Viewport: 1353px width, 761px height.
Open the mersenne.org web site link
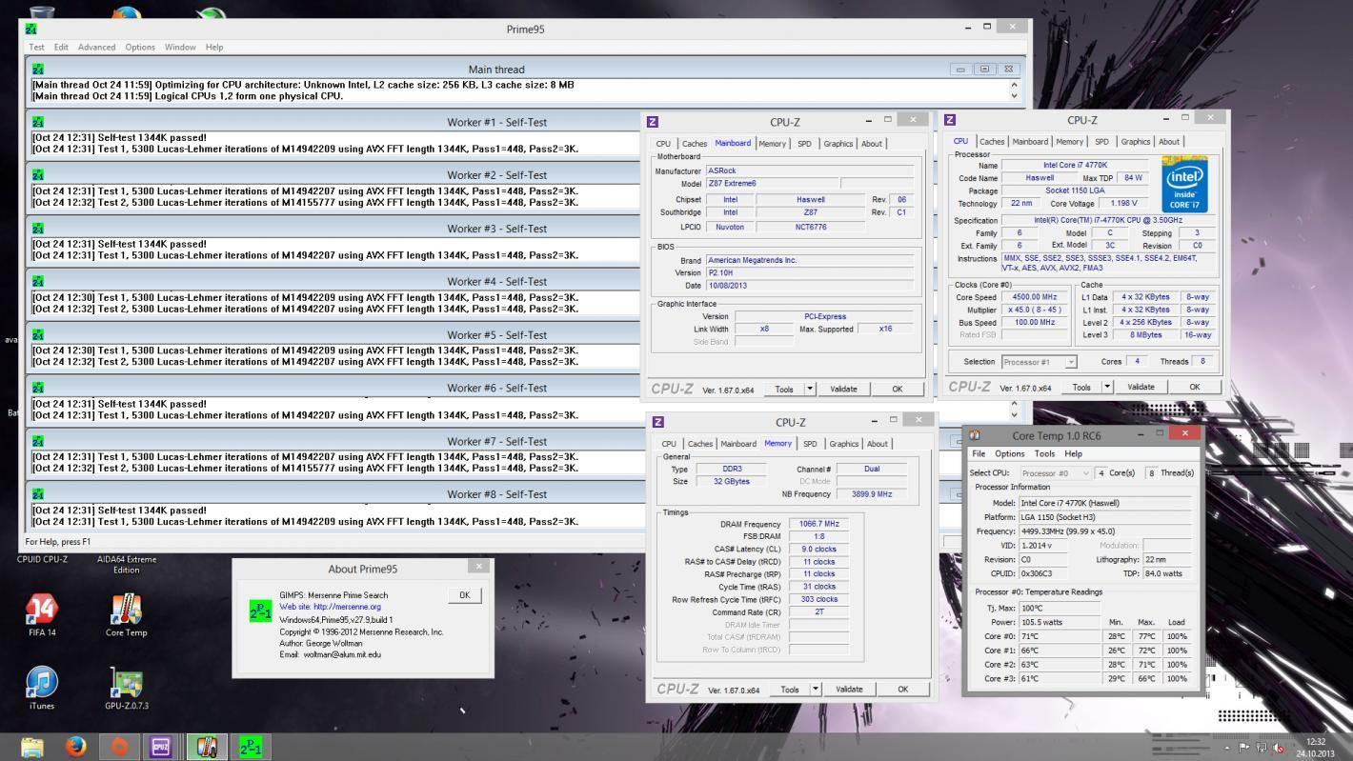pos(330,607)
